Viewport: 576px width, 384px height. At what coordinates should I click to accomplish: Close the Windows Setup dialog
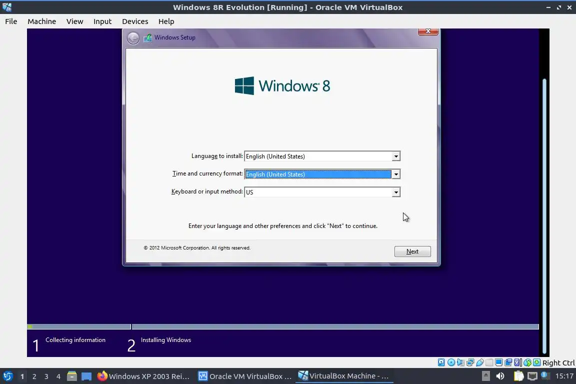[428, 31]
